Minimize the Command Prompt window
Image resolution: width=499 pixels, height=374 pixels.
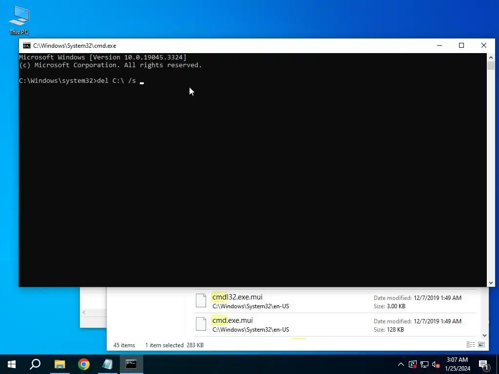click(x=440, y=45)
